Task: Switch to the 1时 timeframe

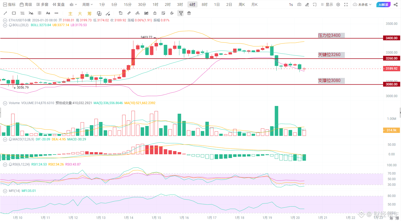Action: (155, 5)
